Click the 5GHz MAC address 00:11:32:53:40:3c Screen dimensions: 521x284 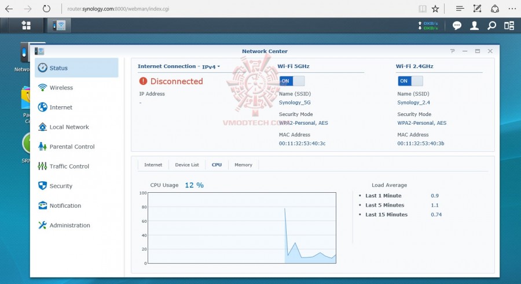[x=302, y=144]
